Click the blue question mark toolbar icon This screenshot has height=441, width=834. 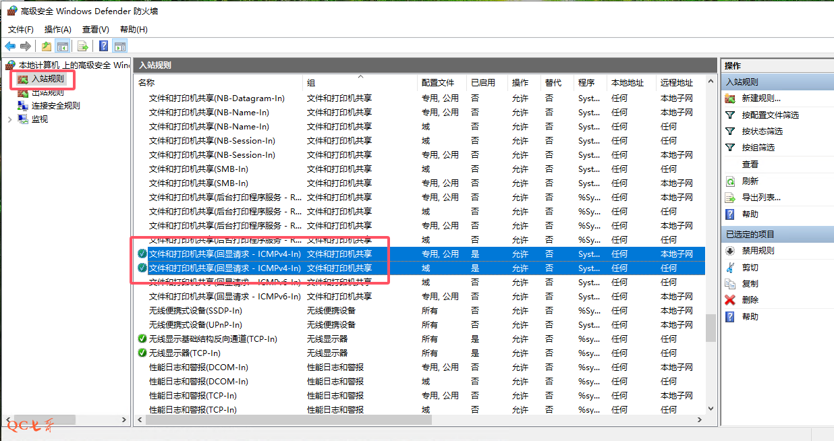[103, 46]
